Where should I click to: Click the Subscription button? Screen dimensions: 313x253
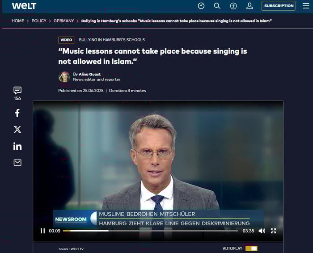[x=279, y=6]
